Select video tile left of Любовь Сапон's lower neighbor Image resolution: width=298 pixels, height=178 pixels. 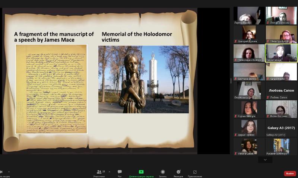point(249,109)
